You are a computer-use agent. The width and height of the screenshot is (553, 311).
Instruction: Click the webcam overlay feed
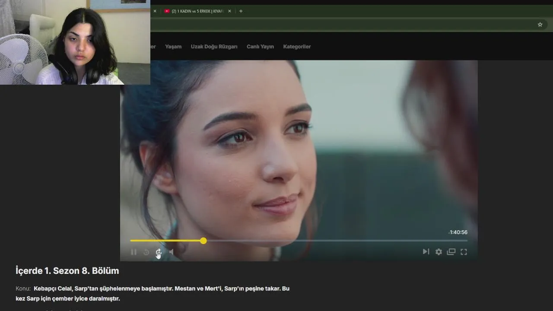tap(75, 42)
